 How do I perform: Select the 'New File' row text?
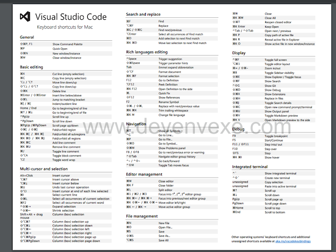coord(164,223)
